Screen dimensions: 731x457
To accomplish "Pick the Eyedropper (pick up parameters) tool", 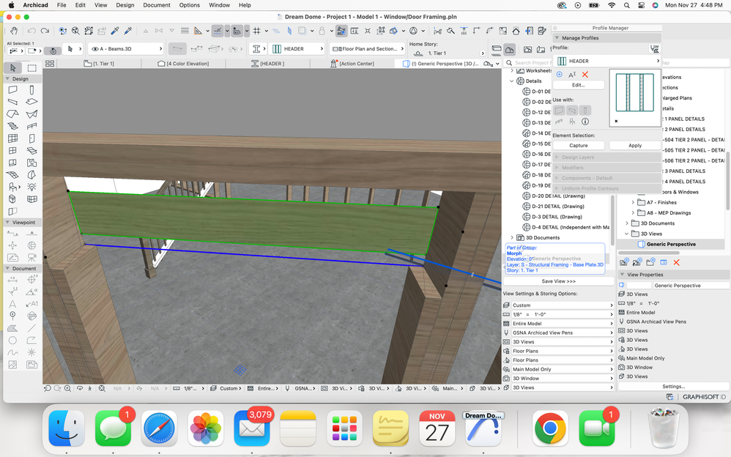I will (115, 31).
